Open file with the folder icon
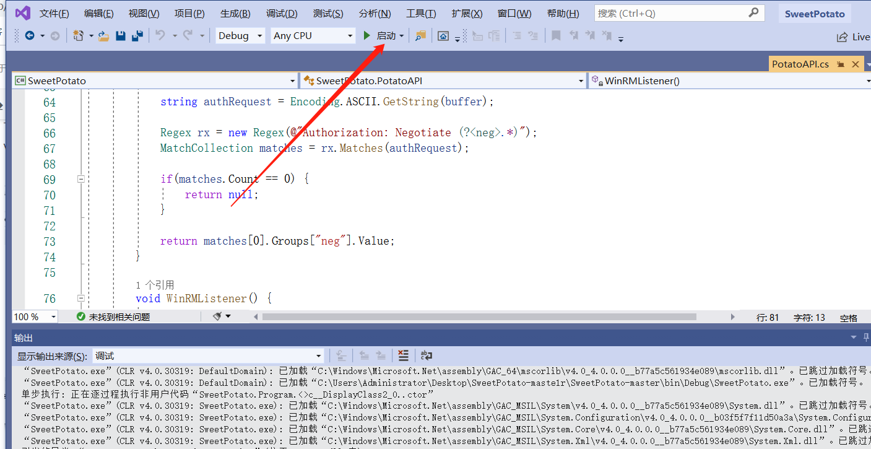This screenshot has width=871, height=449. (x=104, y=36)
